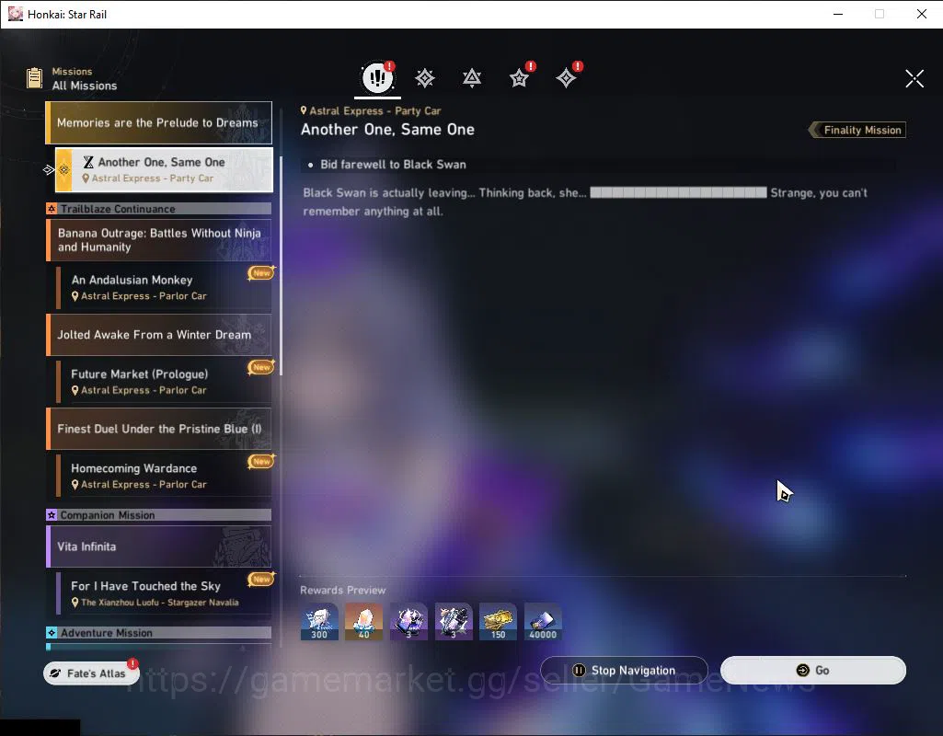Switch to the Adventure Mission diamond tab

coord(566,78)
